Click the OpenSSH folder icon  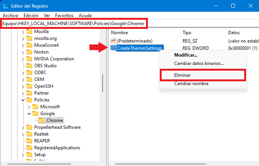coord(29,86)
